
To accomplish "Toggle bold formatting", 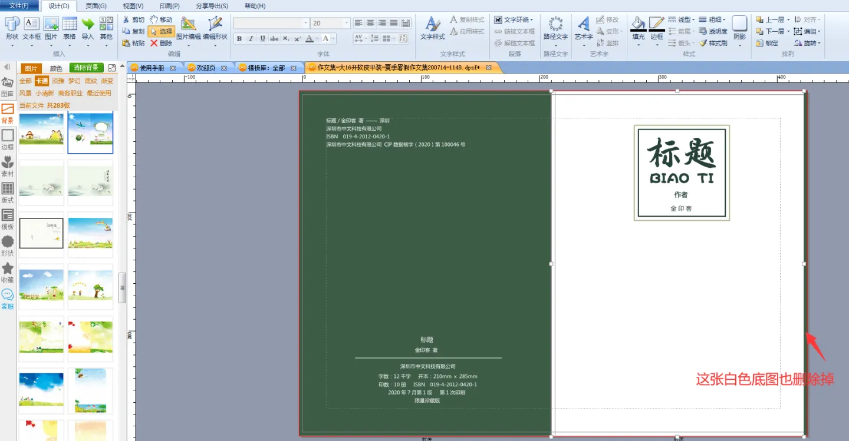I will 239,38.
